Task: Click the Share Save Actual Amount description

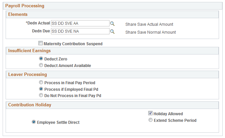Action: 149,24
